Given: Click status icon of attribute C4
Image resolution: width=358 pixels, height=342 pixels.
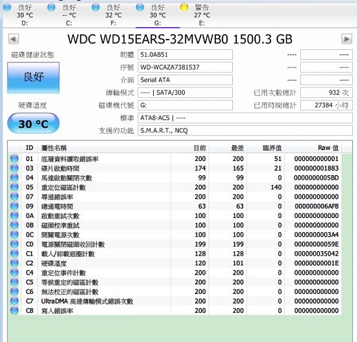Looking at the screenshot, I should [14, 273].
